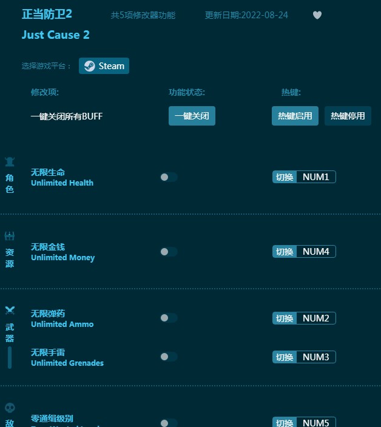Image resolution: width=381 pixels, height=427 pixels.
Task: Click the 零通缉级别 label
Action: 52,419
